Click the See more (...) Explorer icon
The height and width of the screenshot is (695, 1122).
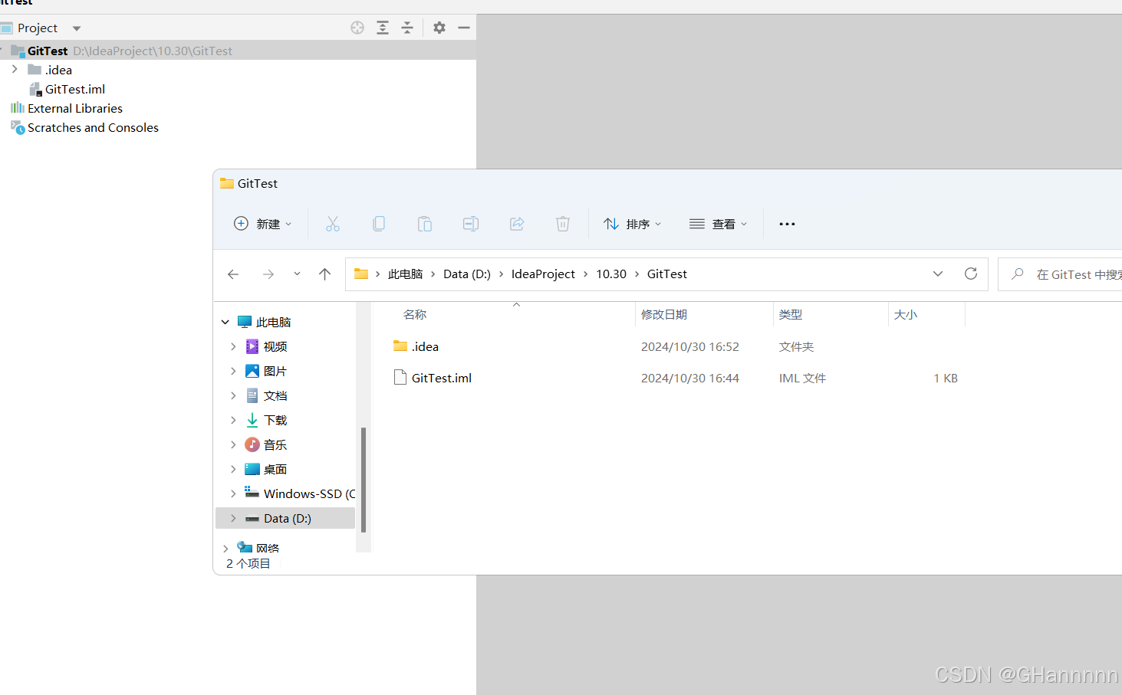[x=787, y=224]
